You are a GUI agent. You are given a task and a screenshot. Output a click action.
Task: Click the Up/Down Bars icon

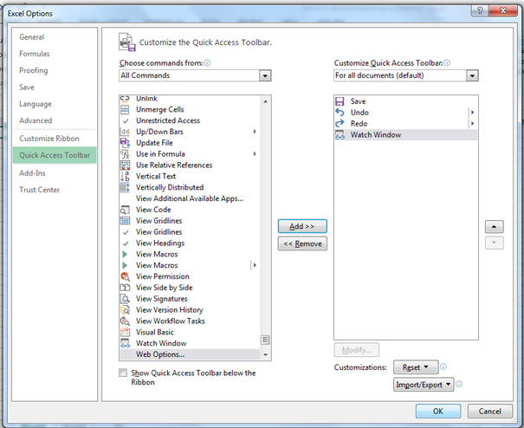click(x=125, y=132)
